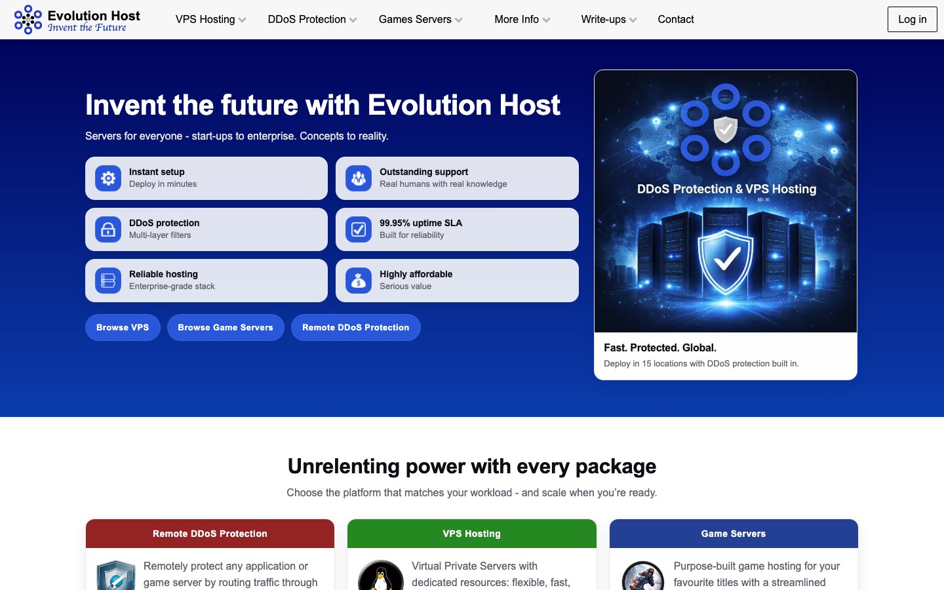This screenshot has width=944, height=590.
Task: Click the Reliable hosting server icon
Action: (x=108, y=281)
